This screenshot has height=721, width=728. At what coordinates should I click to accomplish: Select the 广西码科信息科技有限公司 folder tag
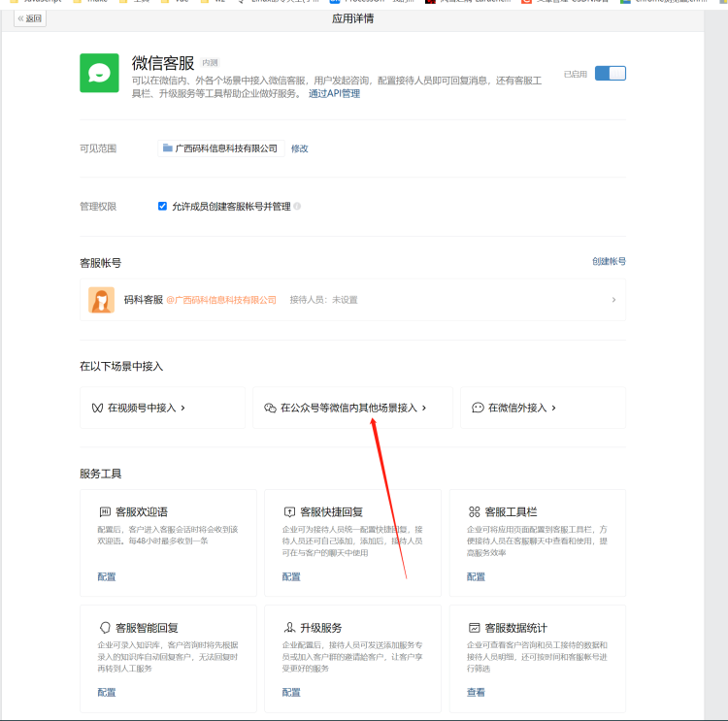tap(221, 148)
